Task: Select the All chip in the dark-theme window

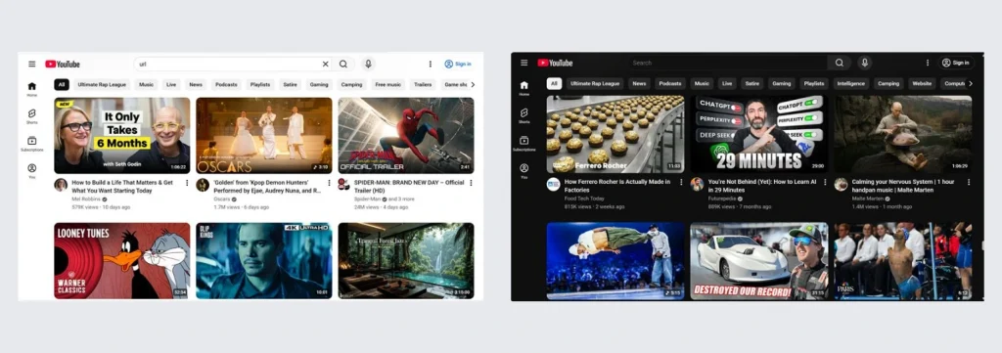Action: tap(554, 84)
